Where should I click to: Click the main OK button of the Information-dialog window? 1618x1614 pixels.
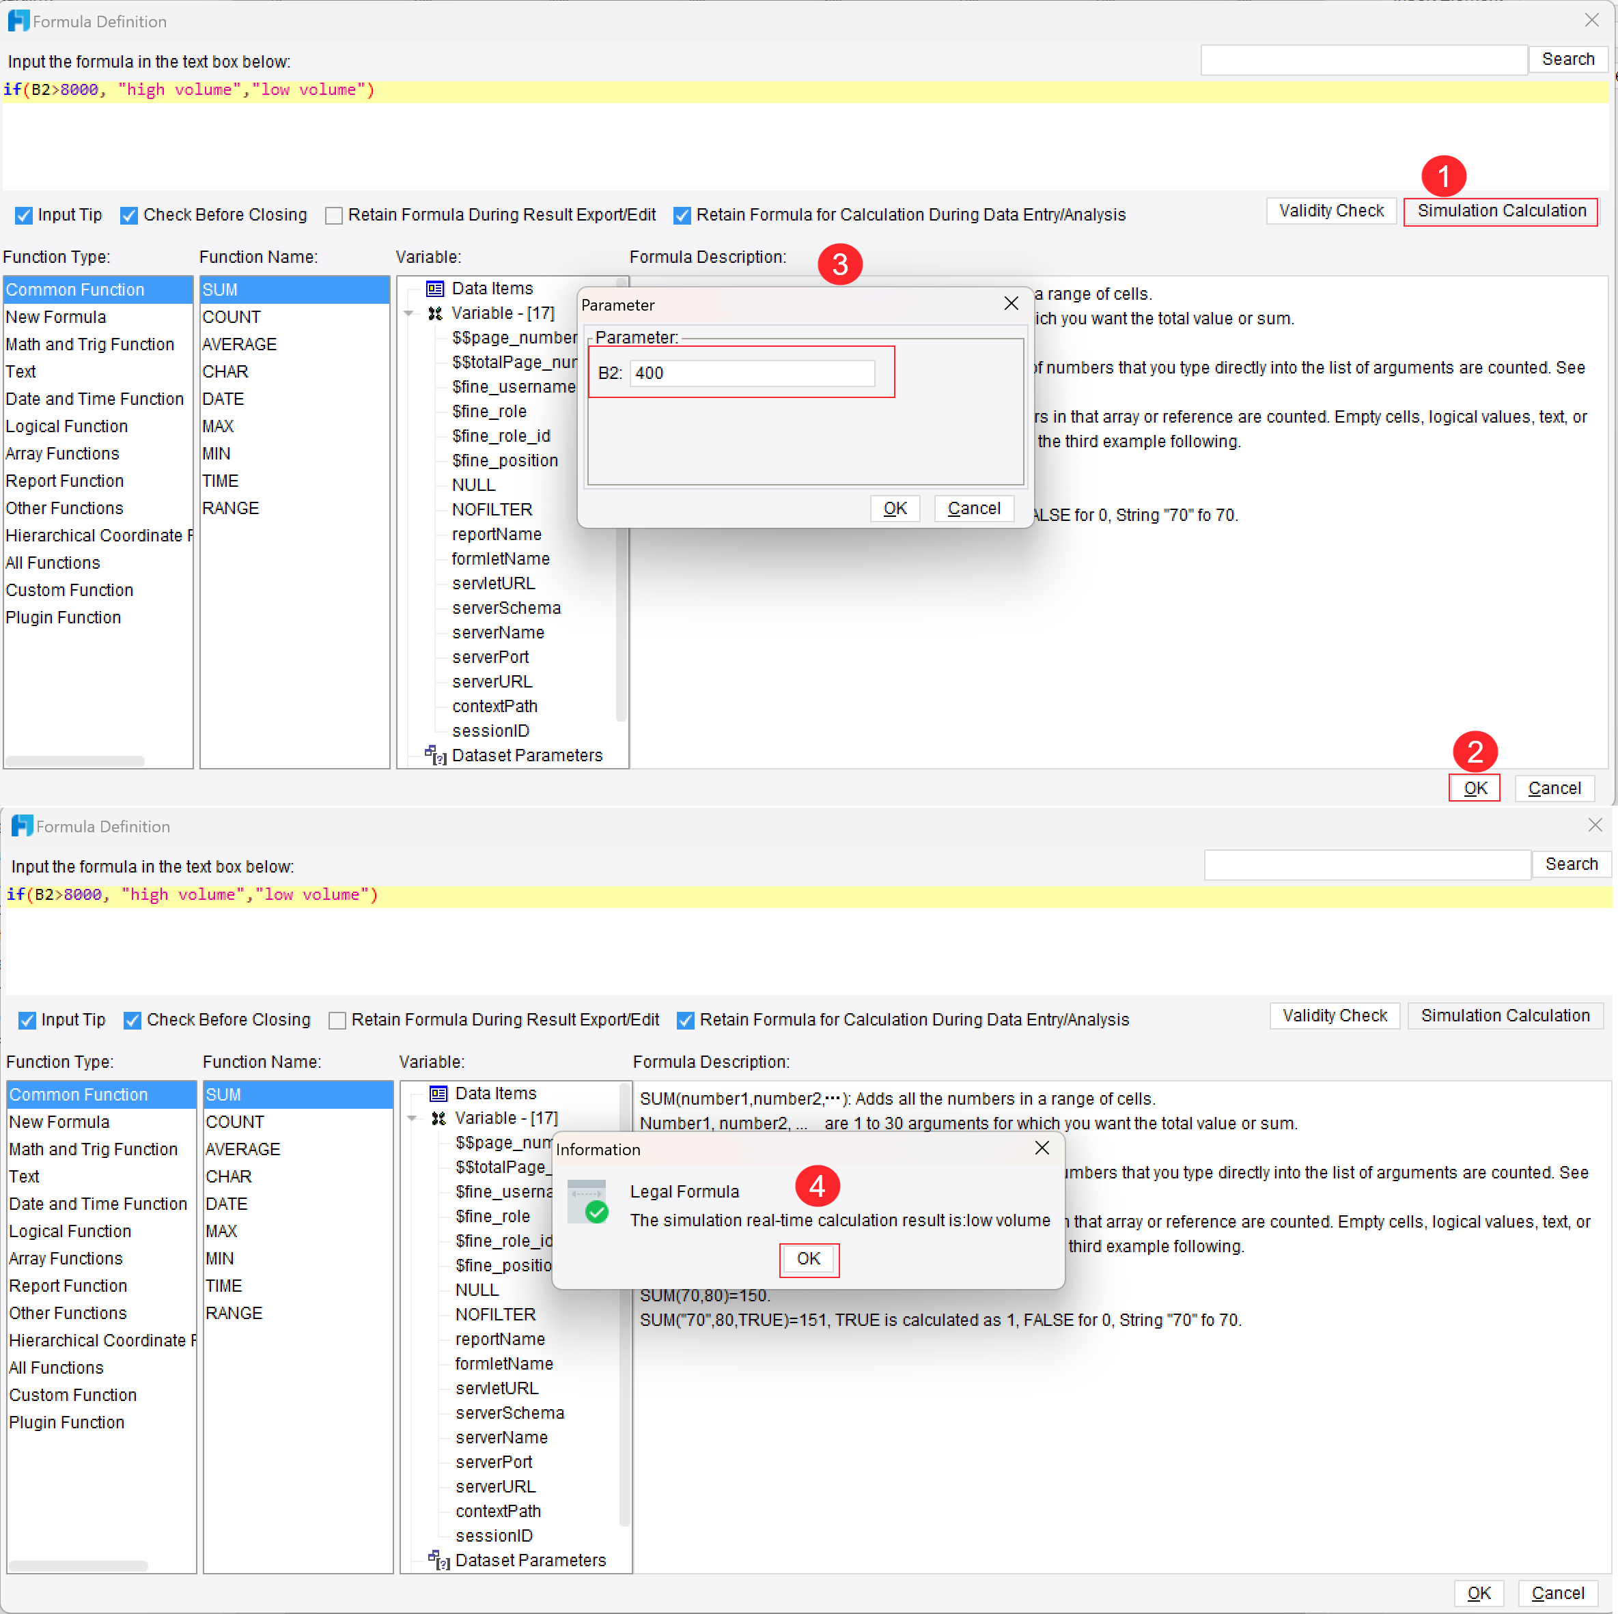[x=1478, y=1593]
